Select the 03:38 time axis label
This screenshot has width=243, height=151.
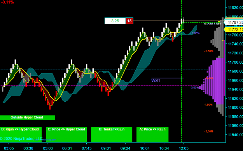pyautogui.click(x=28, y=148)
